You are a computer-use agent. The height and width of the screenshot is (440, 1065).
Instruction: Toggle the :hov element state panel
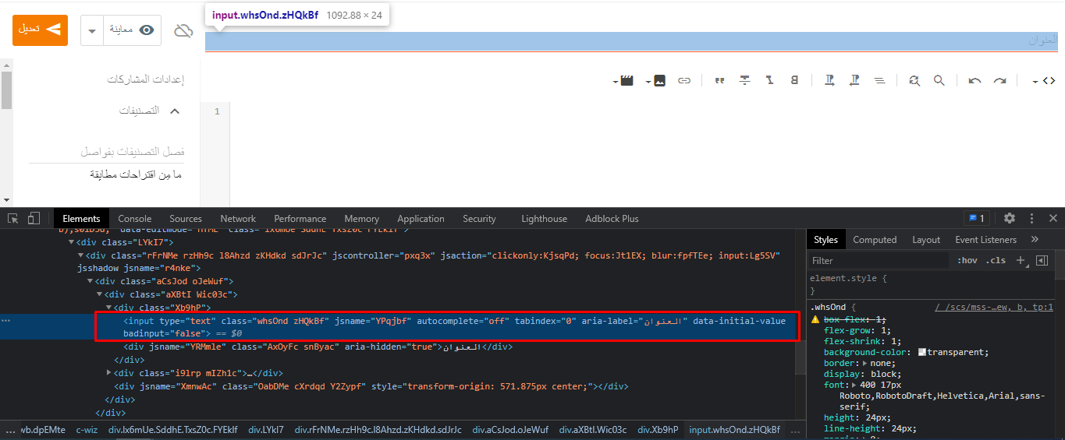tap(967, 260)
